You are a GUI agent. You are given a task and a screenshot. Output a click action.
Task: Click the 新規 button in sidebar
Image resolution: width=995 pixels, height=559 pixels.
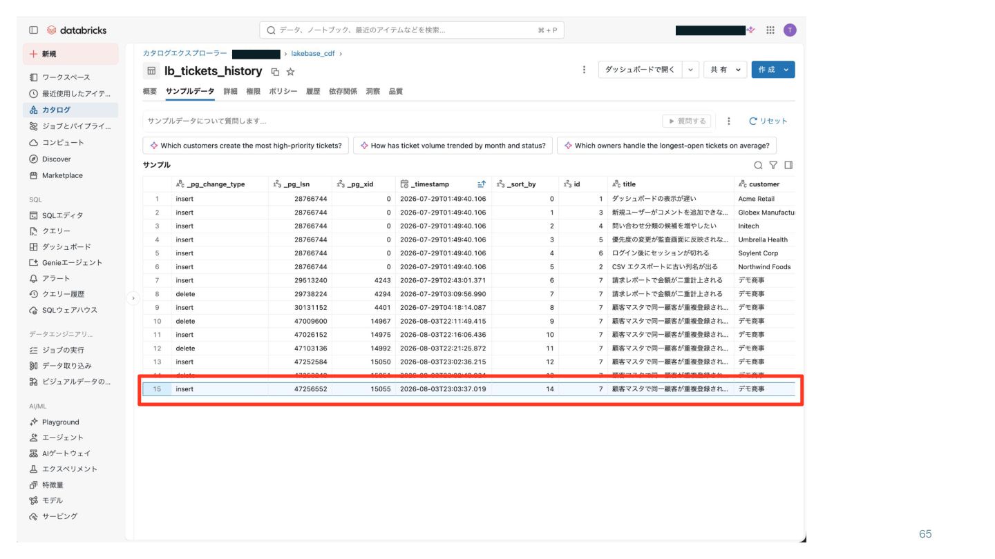(x=70, y=54)
